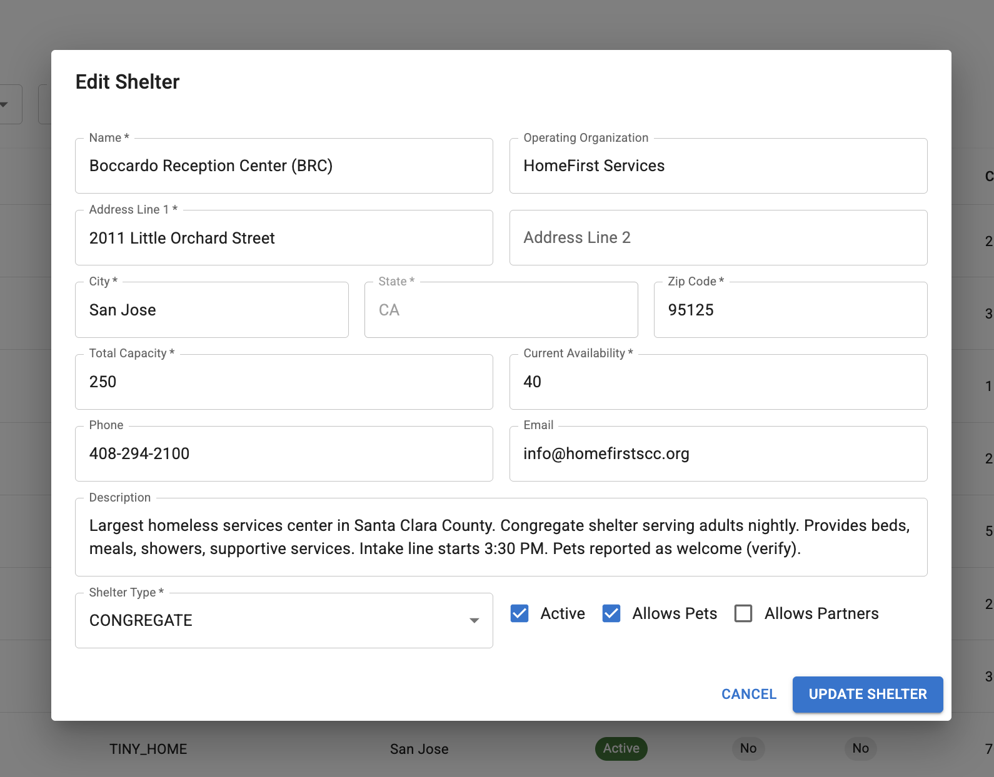Image resolution: width=994 pixels, height=777 pixels.
Task: Click inside the Description text area
Action: pyautogui.click(x=501, y=537)
